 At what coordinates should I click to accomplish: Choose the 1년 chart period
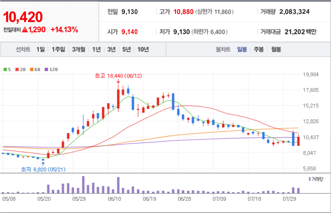[96, 49]
